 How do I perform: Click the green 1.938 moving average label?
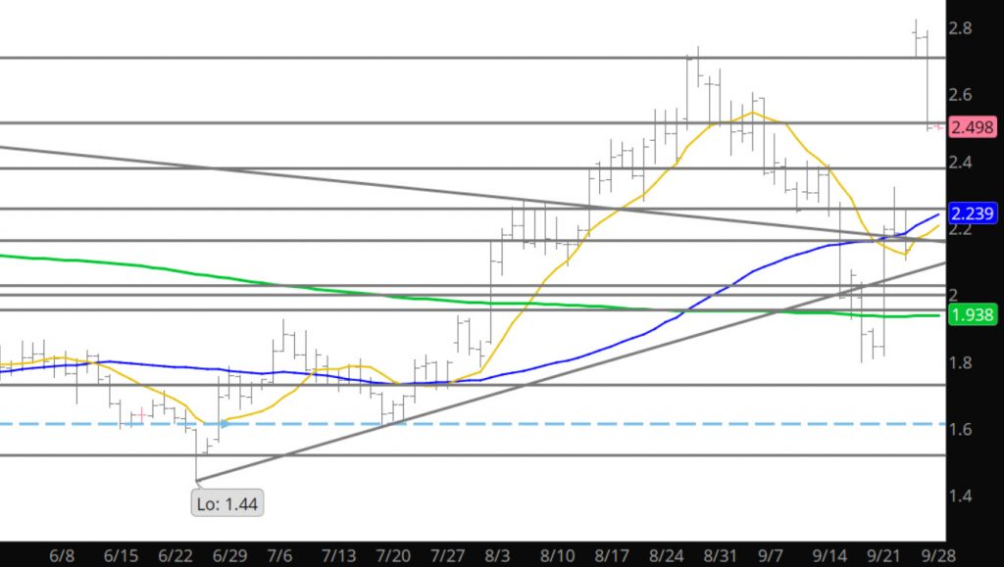(x=972, y=314)
